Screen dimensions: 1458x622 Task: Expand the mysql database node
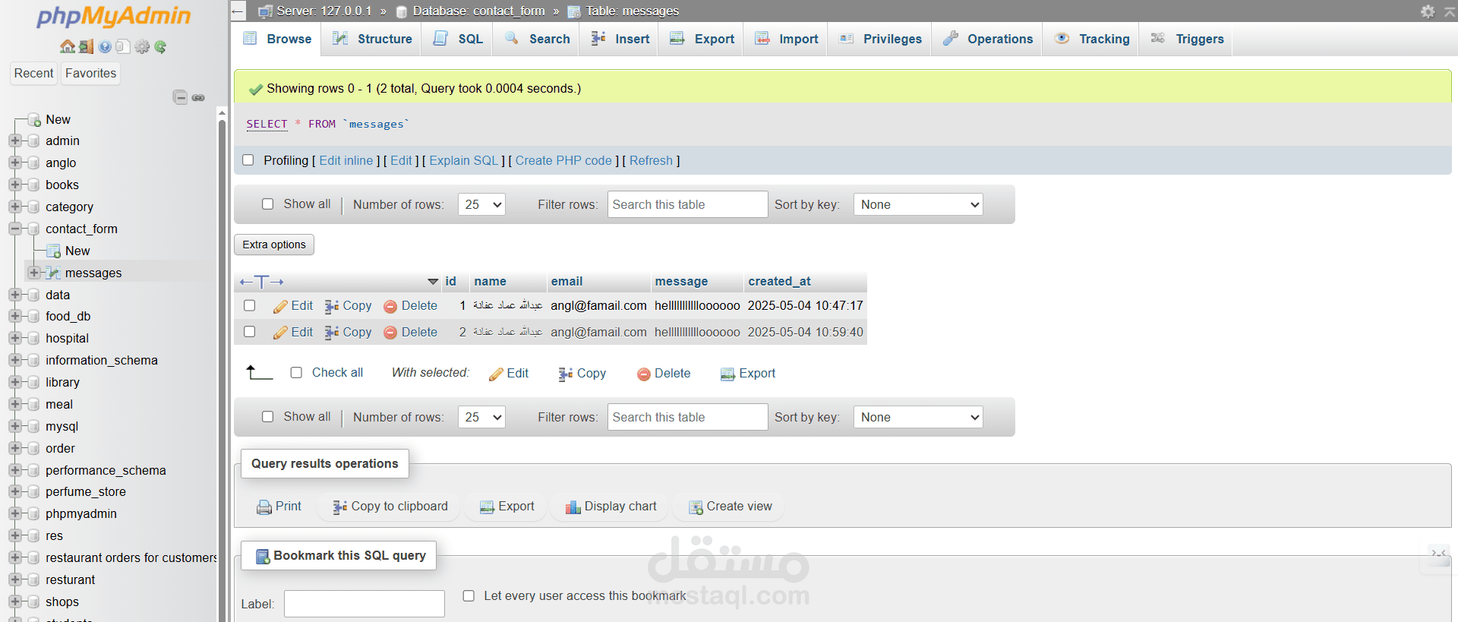[x=14, y=426]
